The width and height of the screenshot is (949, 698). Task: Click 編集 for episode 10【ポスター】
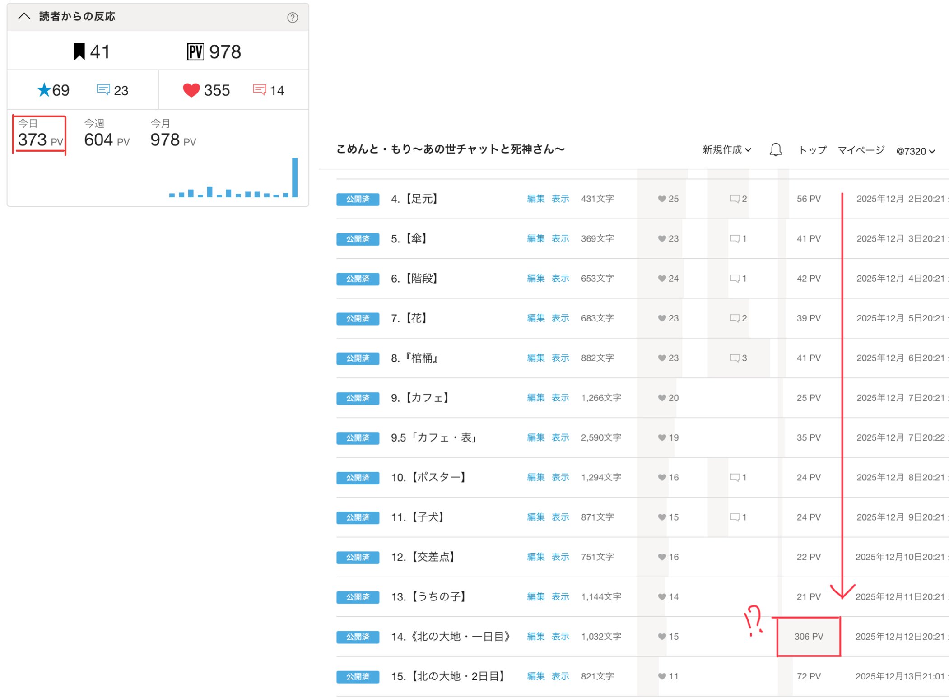[535, 477]
